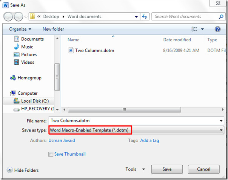
Task: Click the Desktop breadcrumb in the address bar
Action: (x=51, y=17)
